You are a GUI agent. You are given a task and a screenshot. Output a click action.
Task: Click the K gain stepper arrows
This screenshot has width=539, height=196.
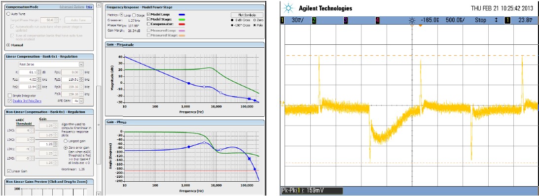[x=38, y=72]
